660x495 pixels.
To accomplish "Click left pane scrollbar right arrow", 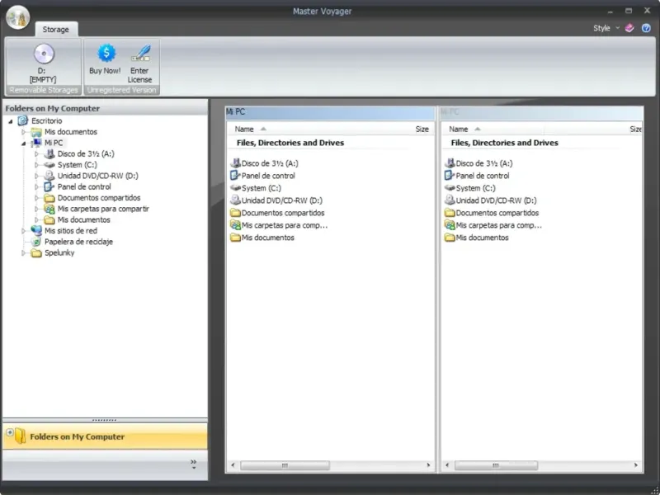I will tap(428, 465).
